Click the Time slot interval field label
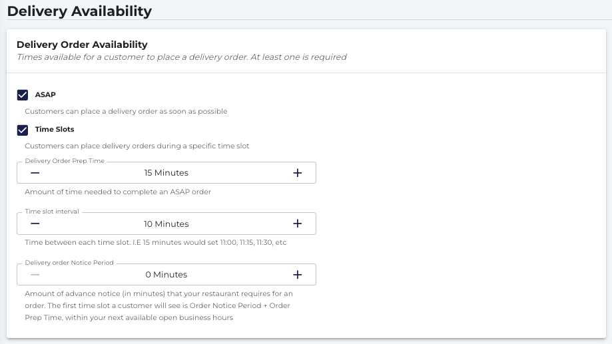 point(52,212)
